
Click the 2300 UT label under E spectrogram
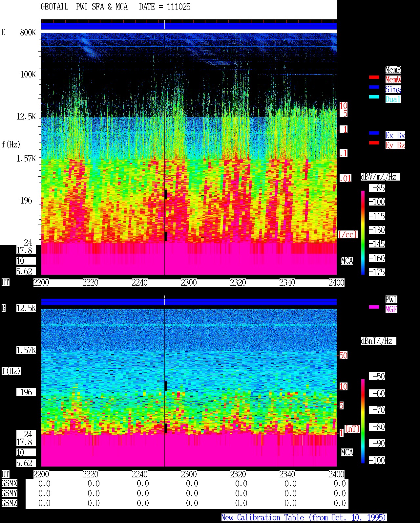tap(189, 283)
